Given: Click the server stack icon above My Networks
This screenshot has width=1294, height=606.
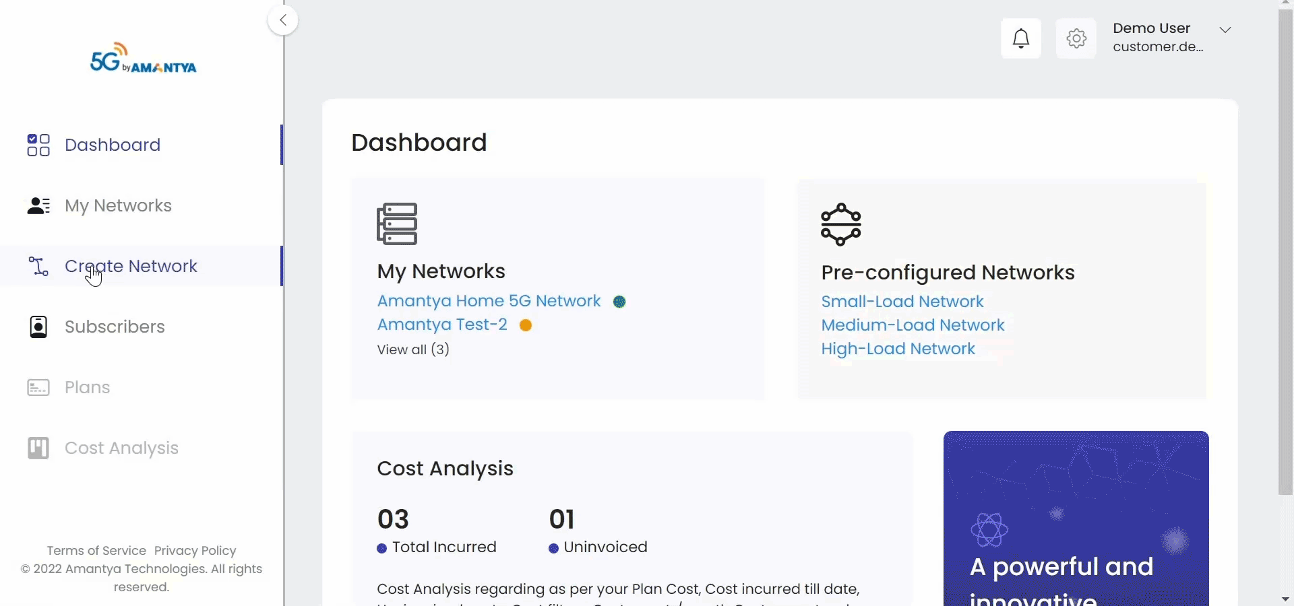Looking at the screenshot, I should (x=397, y=224).
